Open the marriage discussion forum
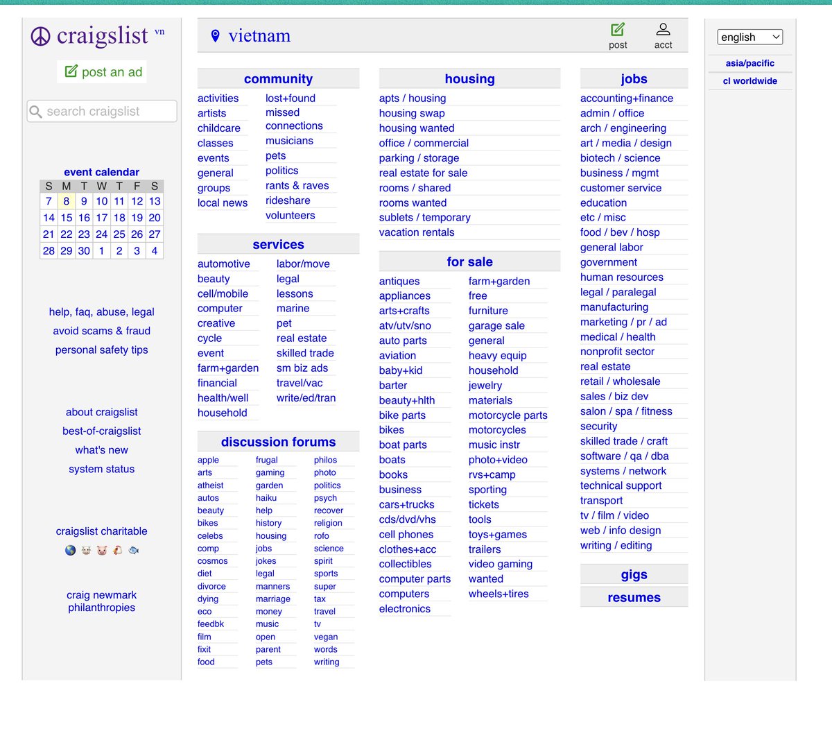 (x=273, y=599)
